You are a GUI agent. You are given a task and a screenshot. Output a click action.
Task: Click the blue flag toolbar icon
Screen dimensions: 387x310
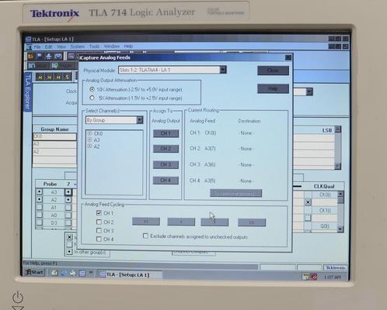click(x=40, y=56)
